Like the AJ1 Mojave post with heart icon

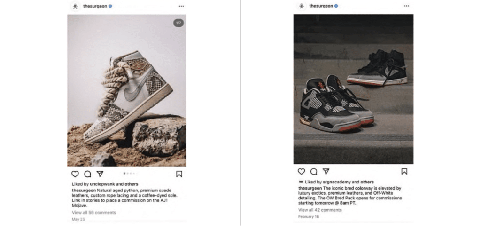tap(75, 174)
